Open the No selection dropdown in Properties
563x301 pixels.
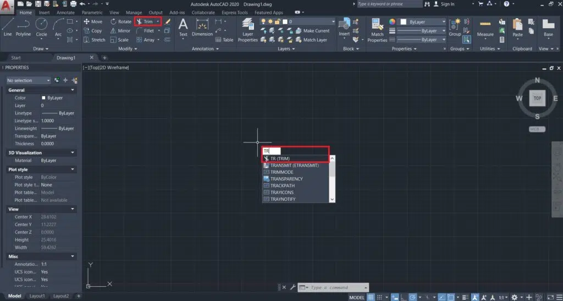coord(28,80)
